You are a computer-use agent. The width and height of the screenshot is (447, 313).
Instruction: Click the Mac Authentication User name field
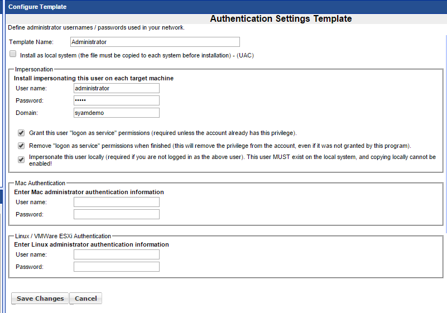pos(116,202)
